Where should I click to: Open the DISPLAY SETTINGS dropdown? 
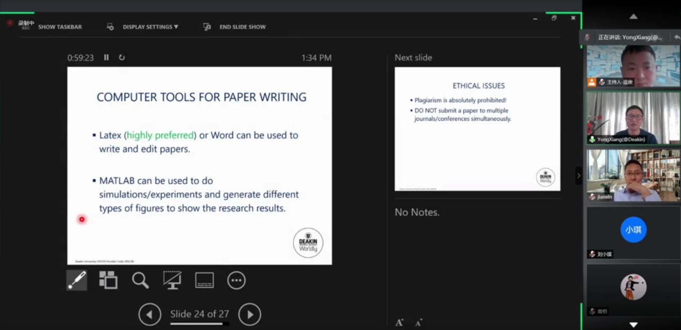150,27
